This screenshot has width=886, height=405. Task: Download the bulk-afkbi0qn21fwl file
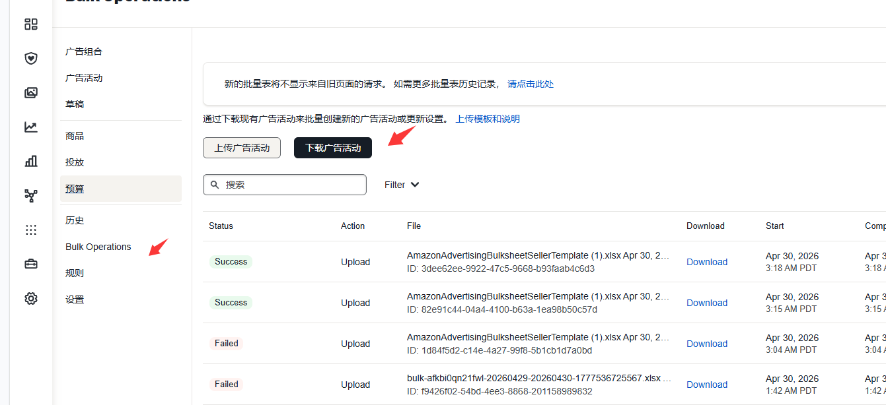(707, 385)
